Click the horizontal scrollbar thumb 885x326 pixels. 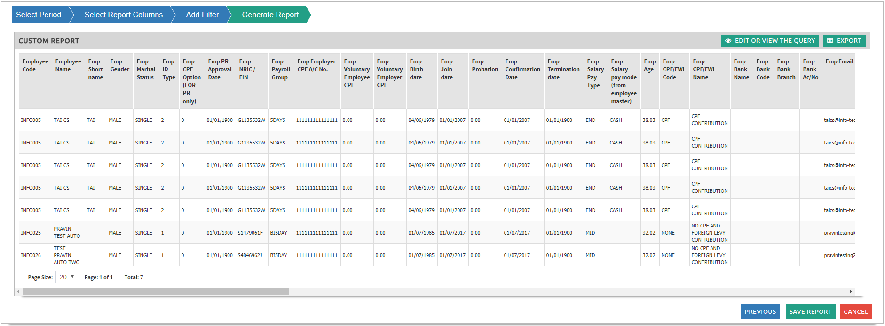coord(155,292)
